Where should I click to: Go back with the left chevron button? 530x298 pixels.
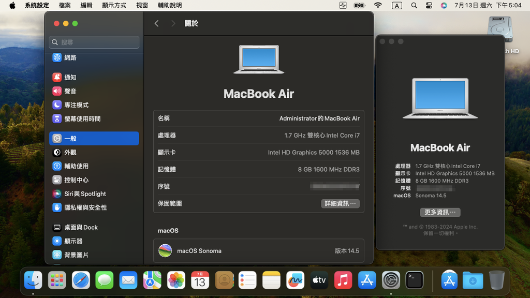coord(156,23)
